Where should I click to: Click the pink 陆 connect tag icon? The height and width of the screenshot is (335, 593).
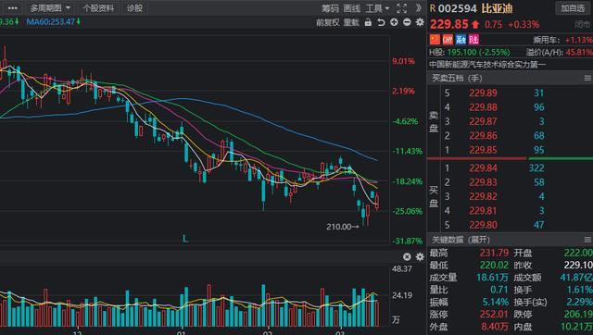click(473, 39)
